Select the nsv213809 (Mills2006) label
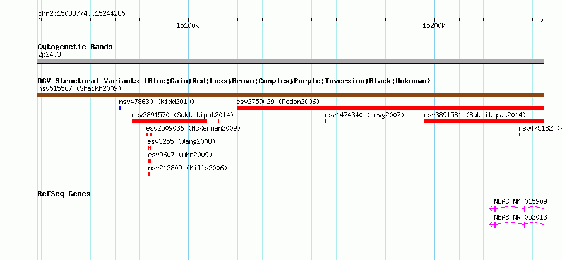The height and width of the screenshot is (260, 562). point(188,168)
